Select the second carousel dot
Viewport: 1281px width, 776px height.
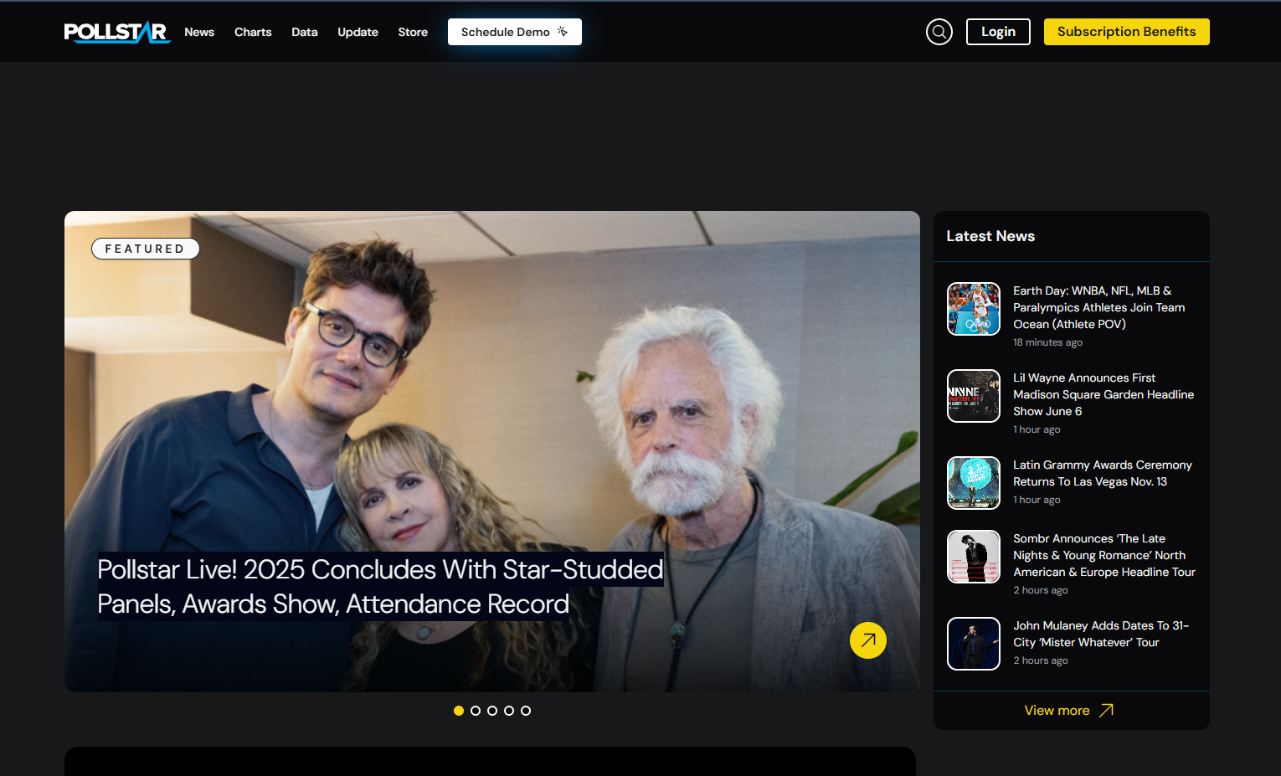476,711
